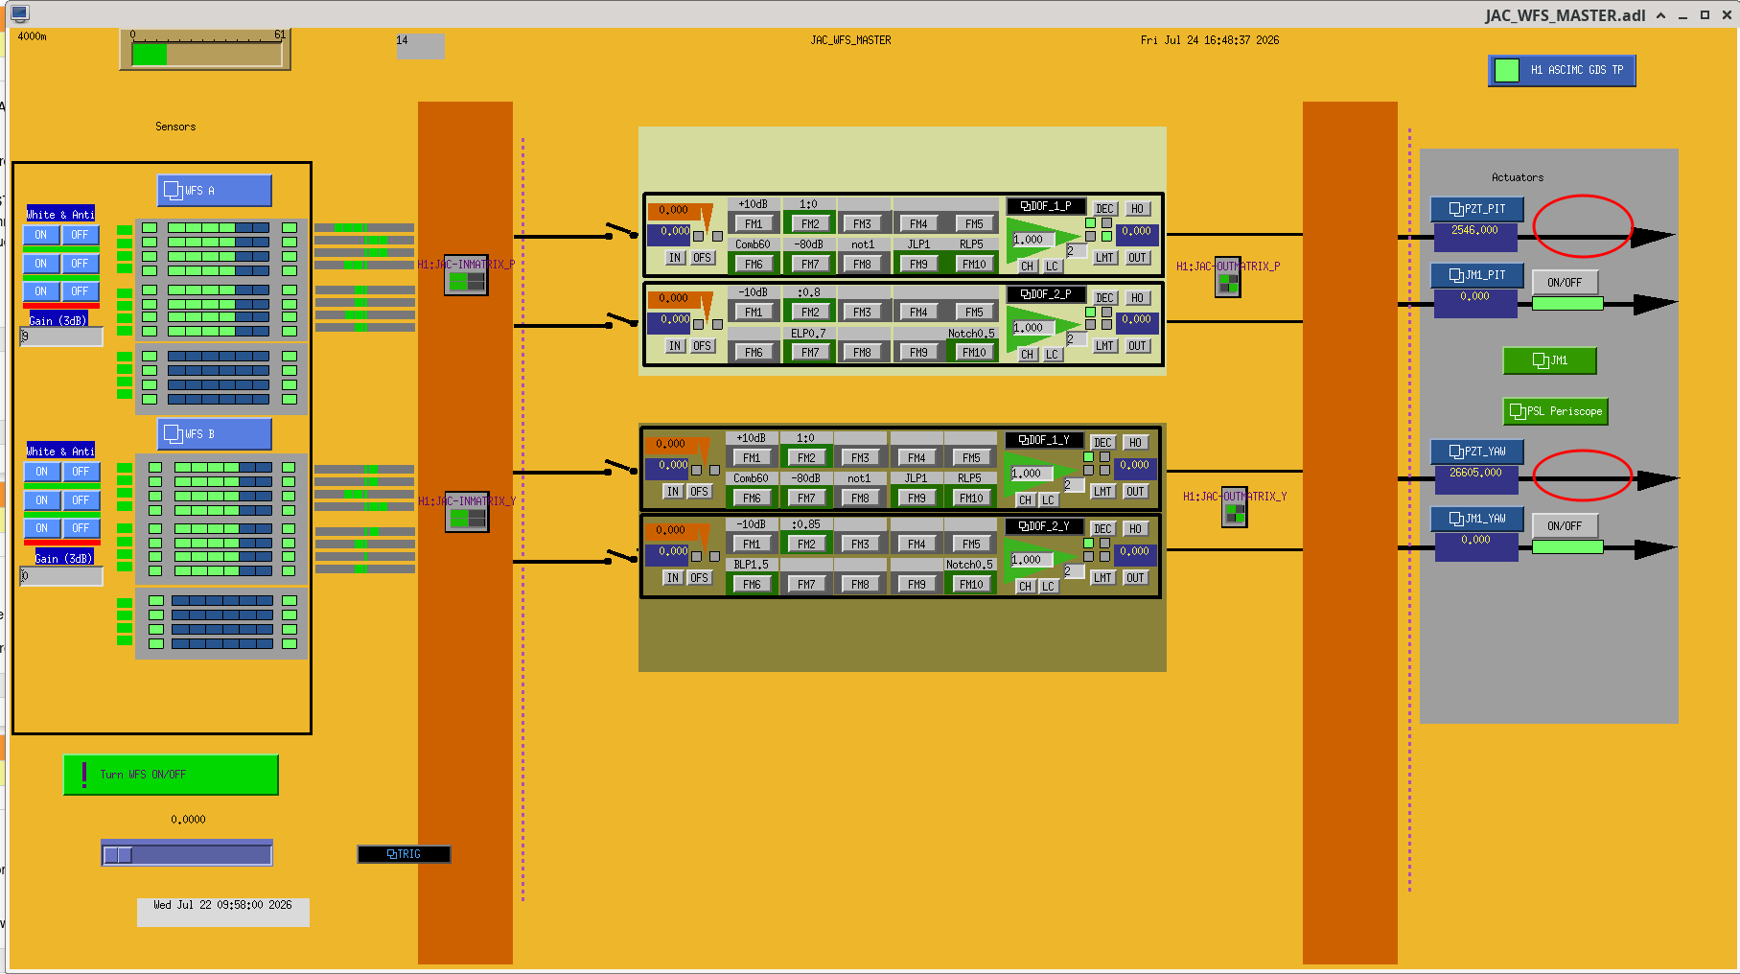The image size is (1740, 974).
Task: Toggle FM10 filter in DOF_2_P
Action: click(974, 353)
